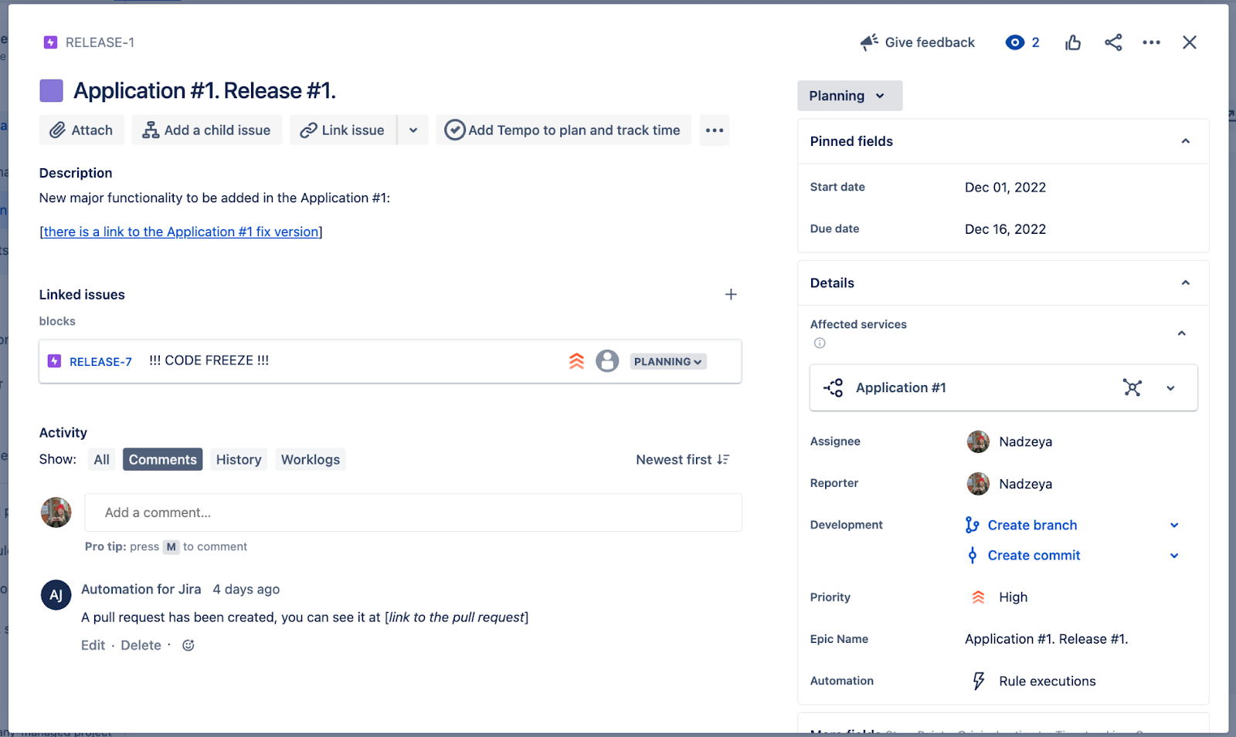Show All activity
1236x737 pixels.
102,459
